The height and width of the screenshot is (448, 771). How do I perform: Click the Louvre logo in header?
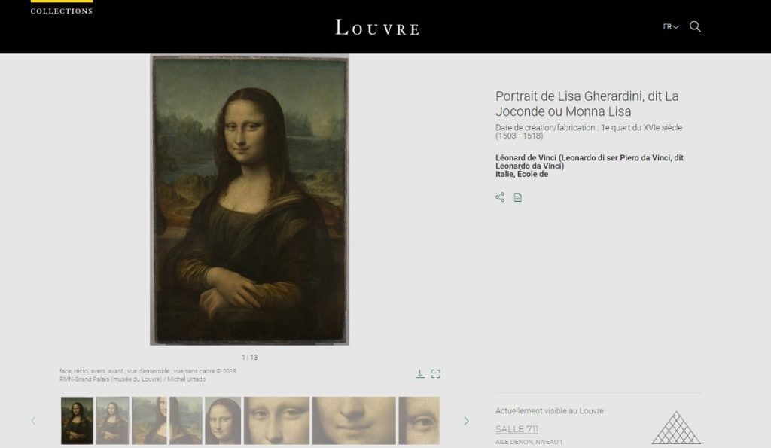(x=377, y=27)
